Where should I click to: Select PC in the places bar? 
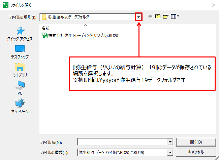pyautogui.click(x=20, y=88)
